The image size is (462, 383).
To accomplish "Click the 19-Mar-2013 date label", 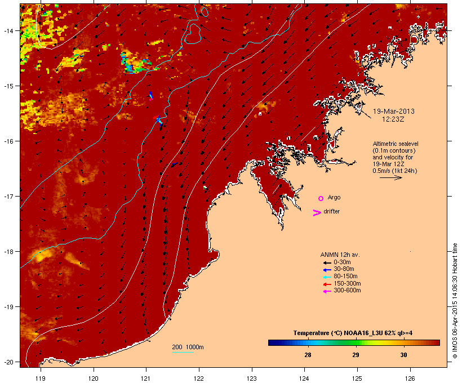I will 393,112.
